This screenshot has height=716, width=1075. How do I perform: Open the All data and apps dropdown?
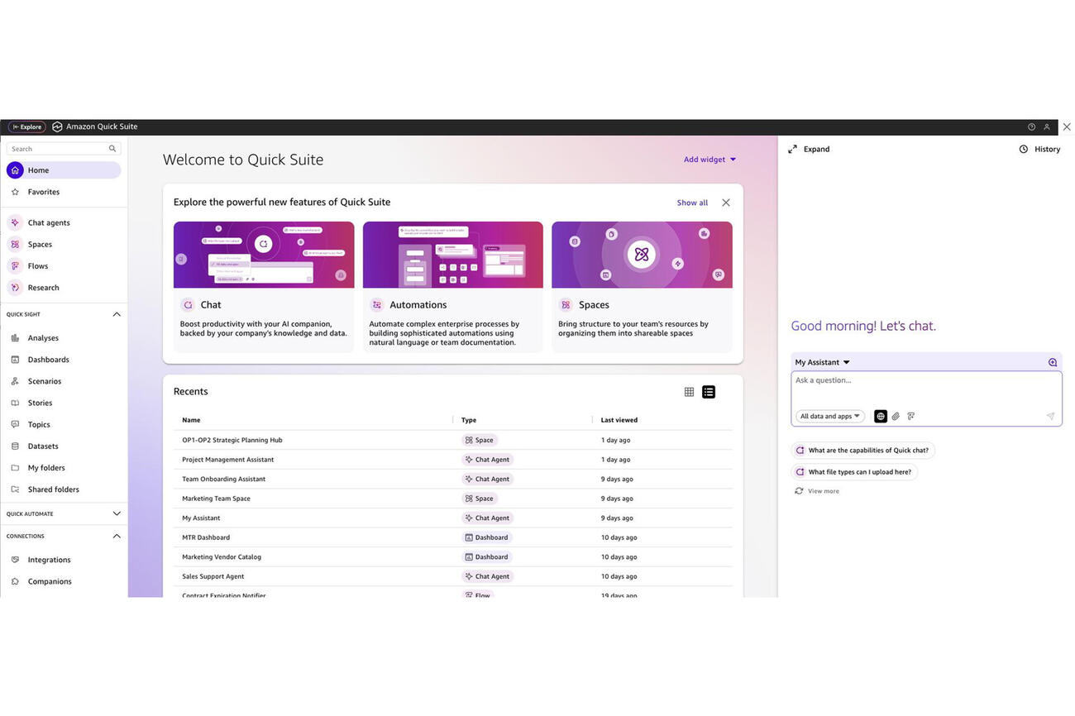point(830,417)
